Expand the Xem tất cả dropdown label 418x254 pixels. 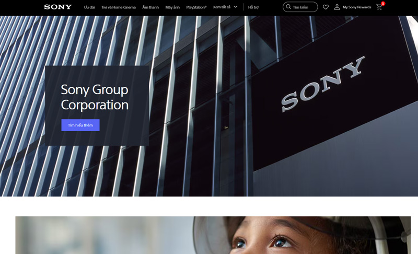222,7
